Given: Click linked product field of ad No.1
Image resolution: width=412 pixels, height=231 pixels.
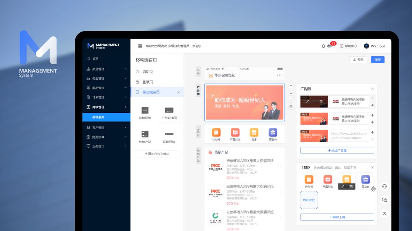Looking at the screenshot, I should coord(349,101).
